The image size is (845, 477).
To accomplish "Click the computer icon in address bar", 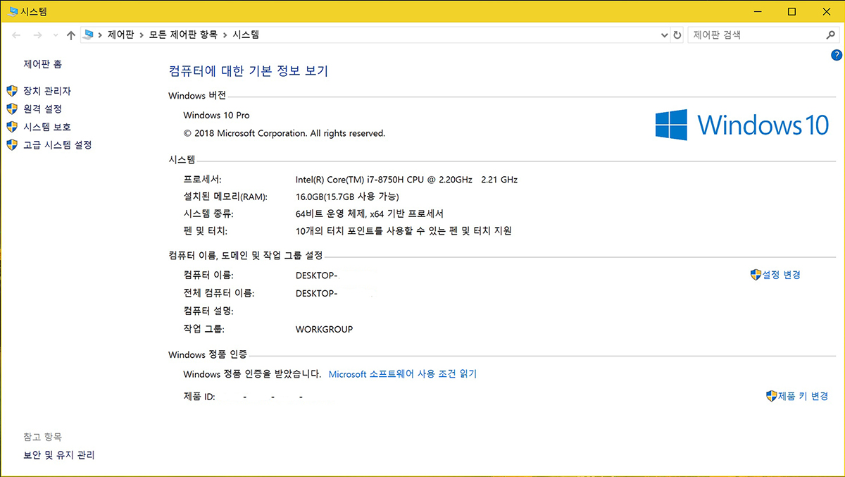I will point(89,35).
